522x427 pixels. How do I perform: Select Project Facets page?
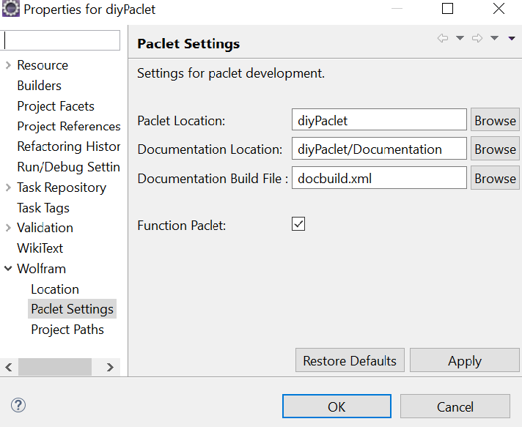[56, 106]
